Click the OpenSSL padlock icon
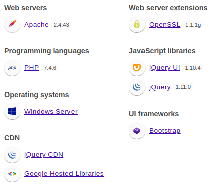213x186 pixels. point(137,24)
